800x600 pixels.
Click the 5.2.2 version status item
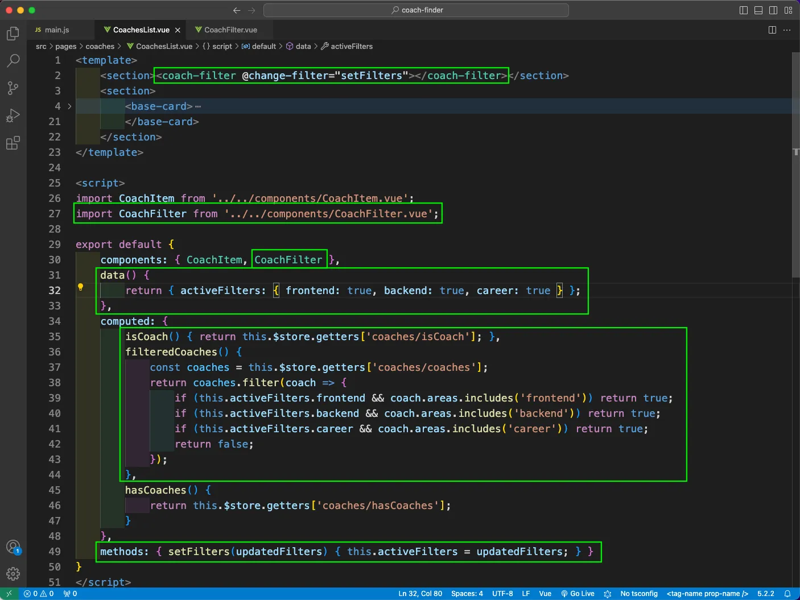tap(766, 594)
